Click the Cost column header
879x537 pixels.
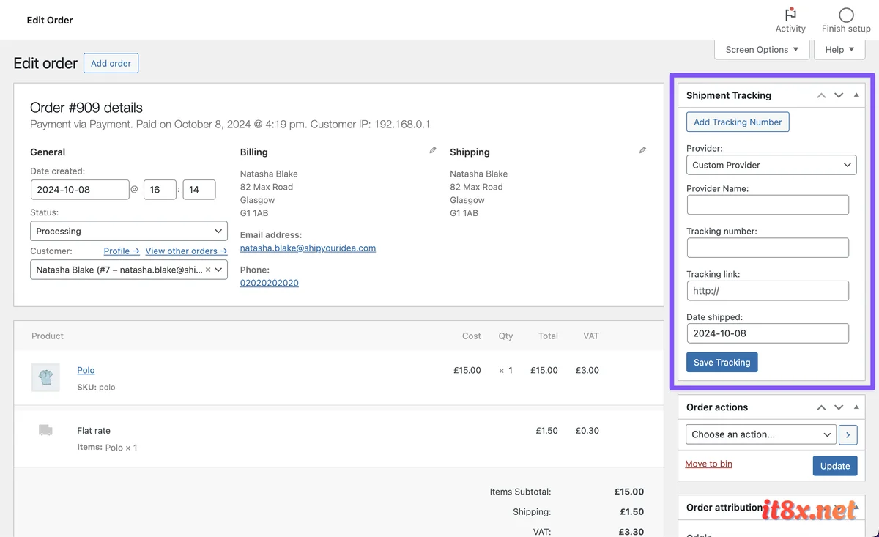click(472, 336)
